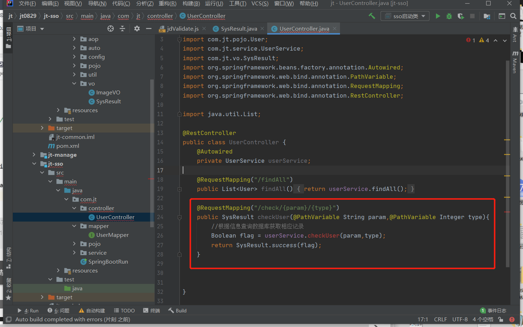Open the Maven tool window
This screenshot has height=327, width=523.
pyautogui.click(x=515, y=62)
